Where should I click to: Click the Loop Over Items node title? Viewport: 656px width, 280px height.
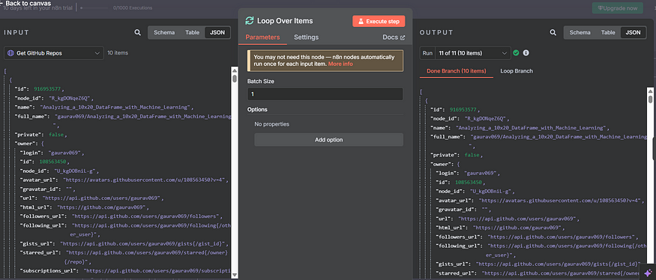click(285, 21)
